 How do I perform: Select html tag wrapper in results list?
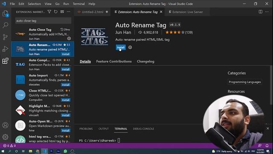[x=43, y=139]
